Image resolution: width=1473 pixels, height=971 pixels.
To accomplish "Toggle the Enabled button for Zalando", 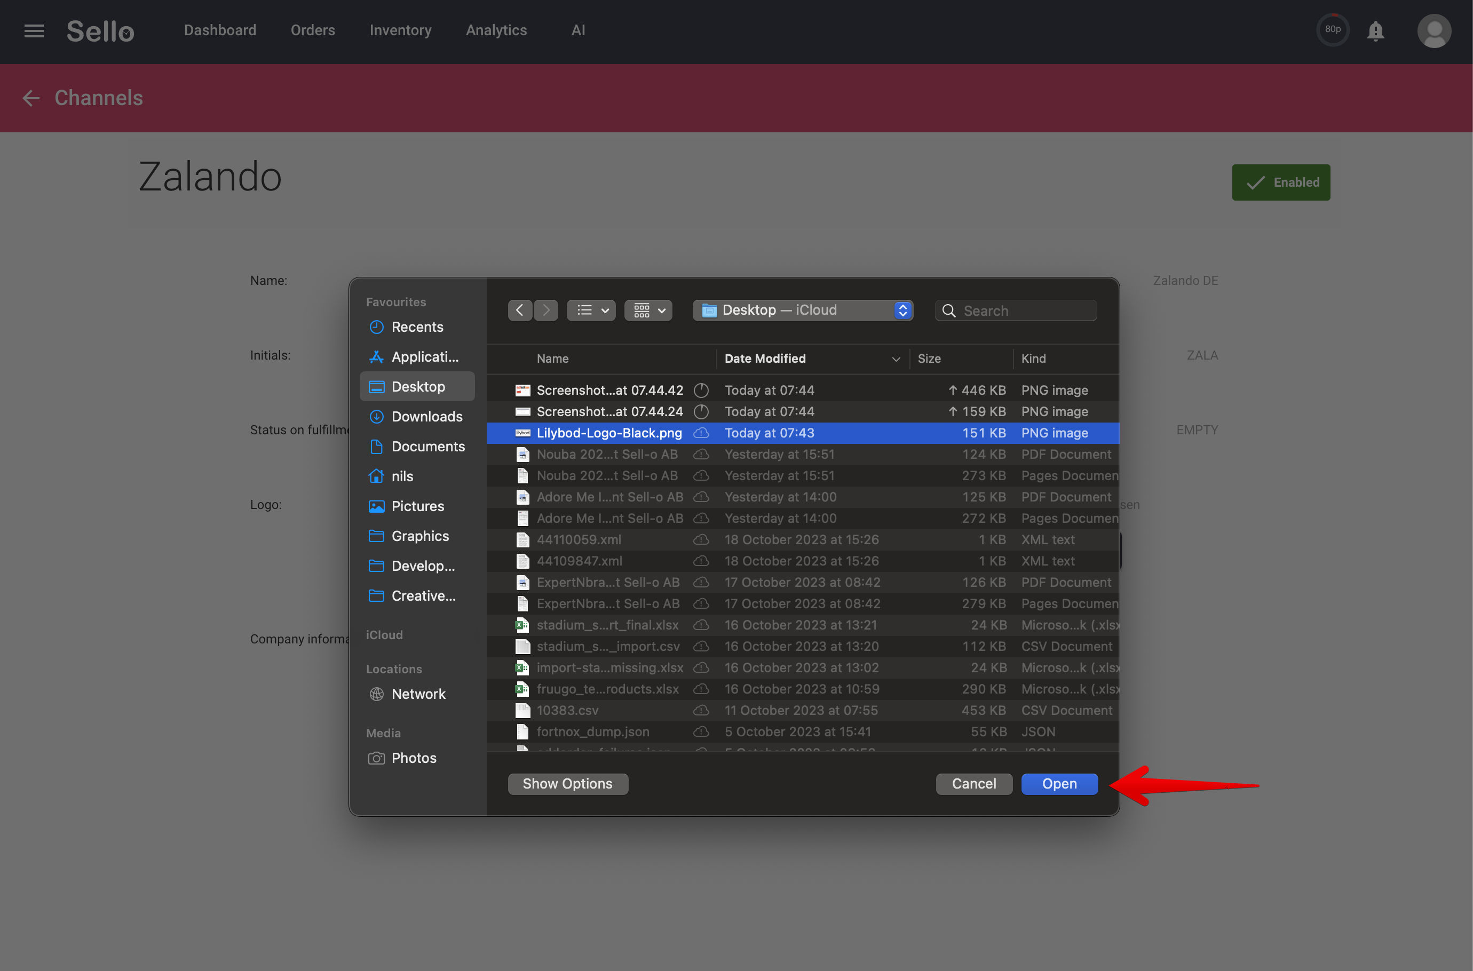I will pos(1280,182).
